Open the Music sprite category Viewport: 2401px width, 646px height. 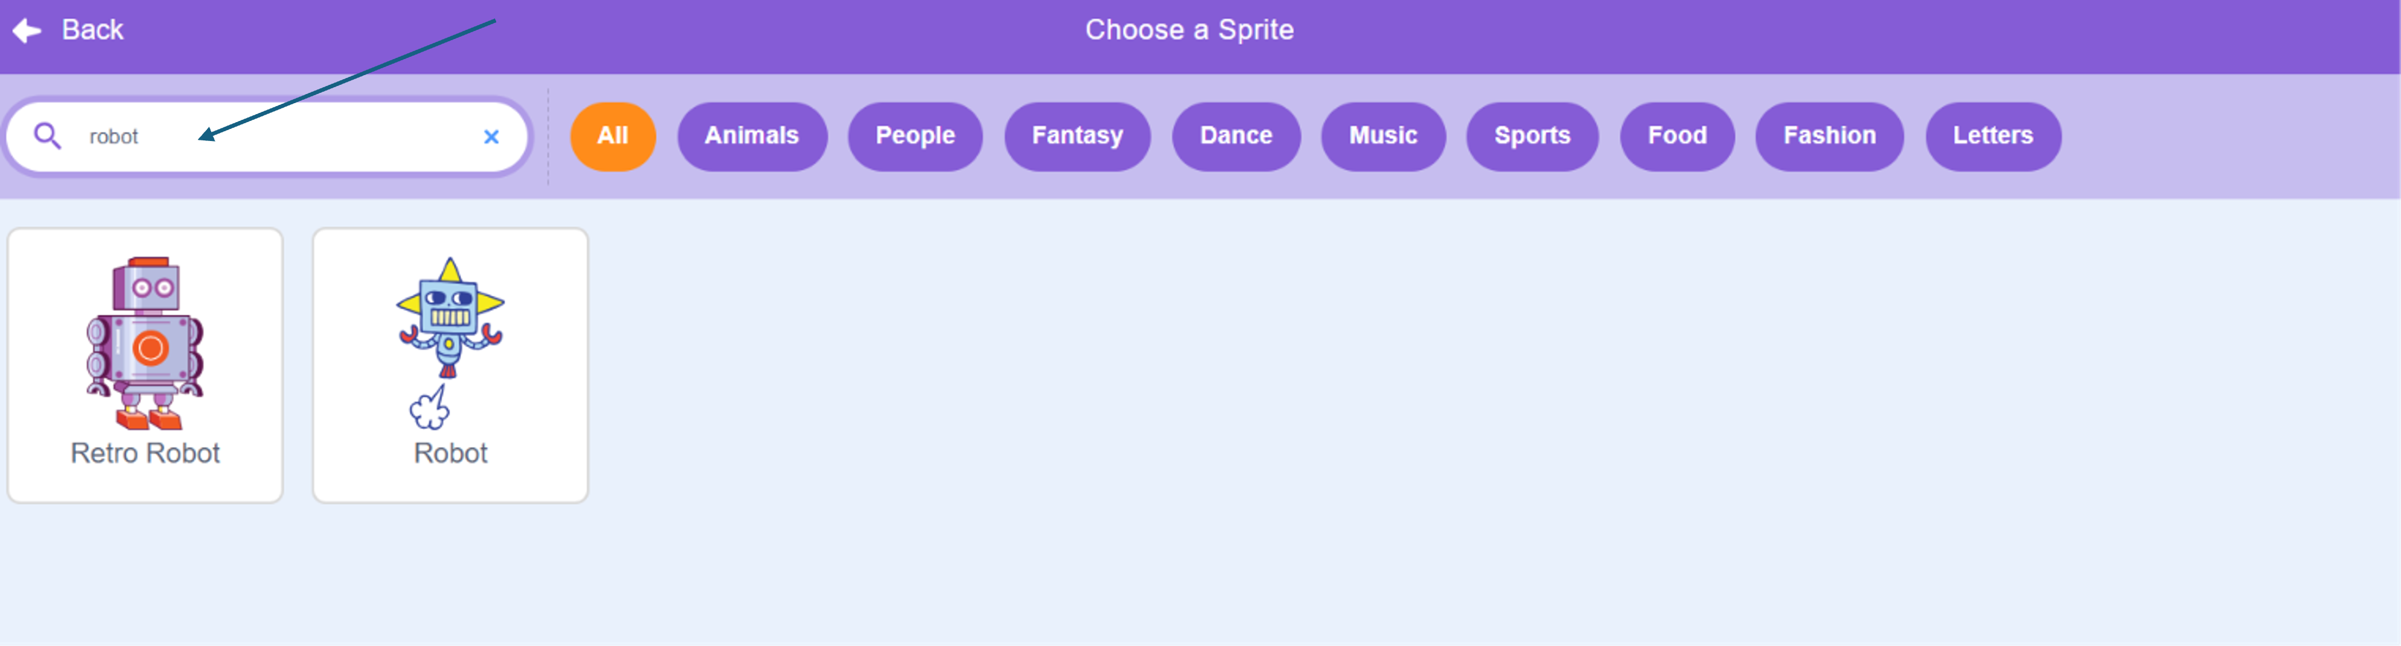tap(1383, 136)
